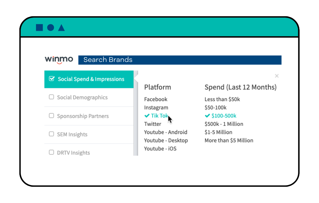Viewport: 319px width, 203px height.
Task: Select Youtube - iOS platform
Action: click(160, 149)
